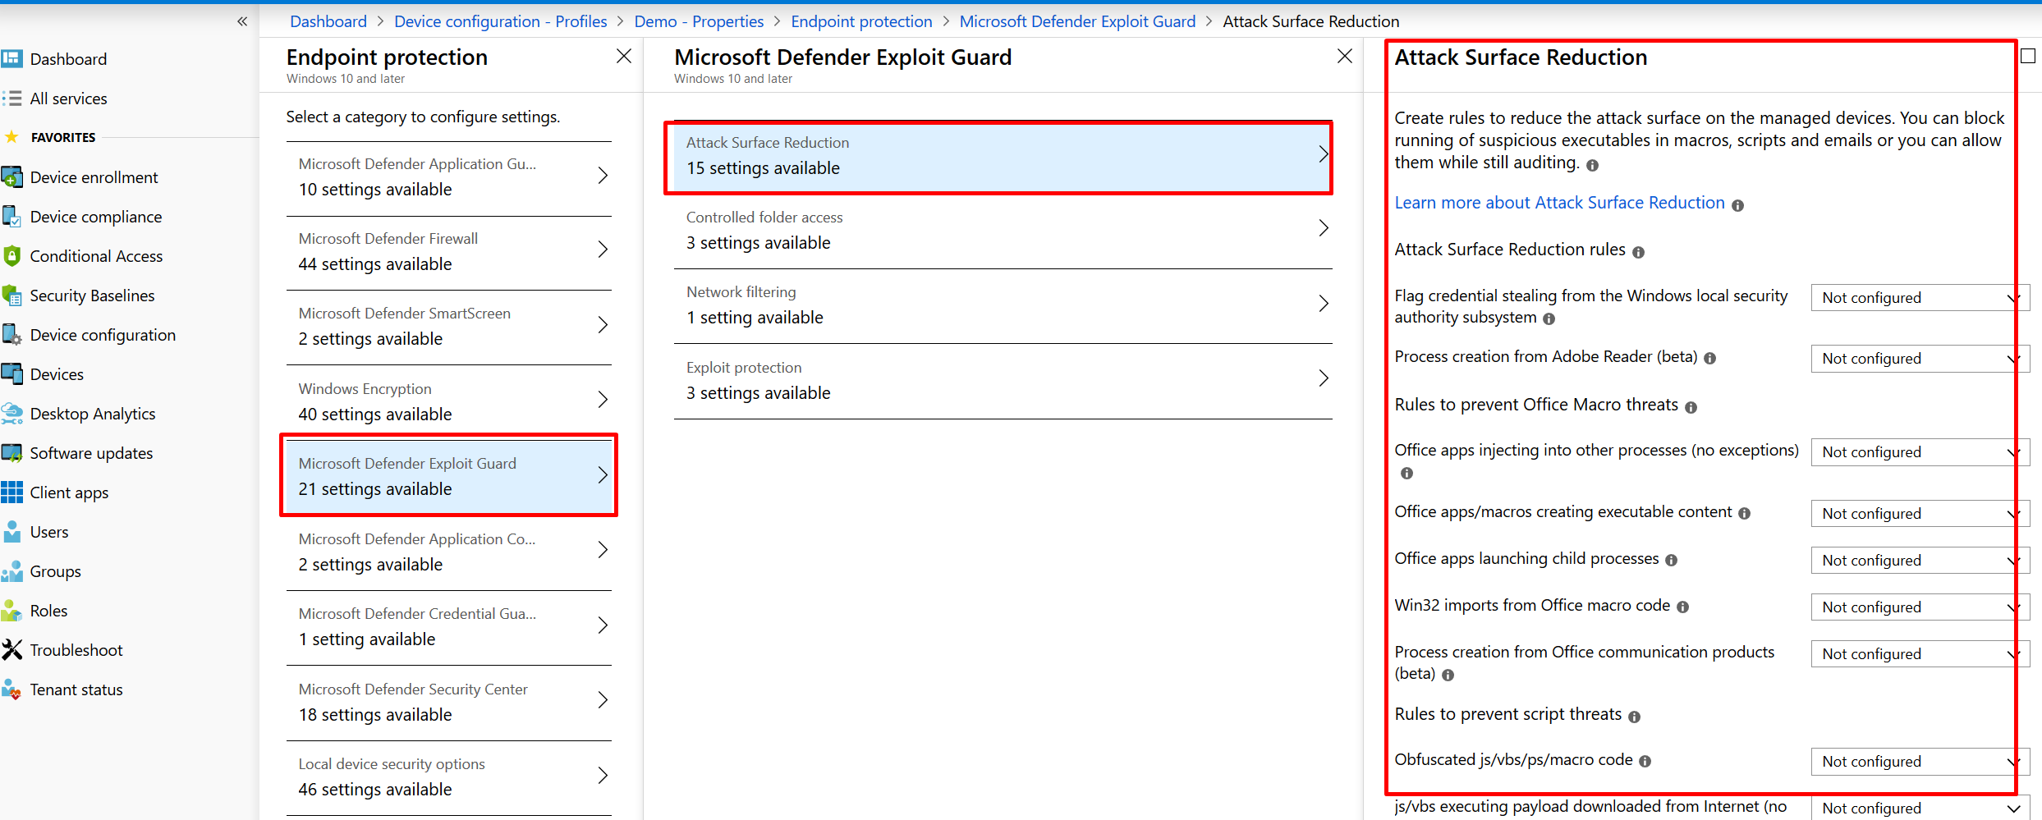The width and height of the screenshot is (2042, 820).
Task: Go to Demo - Properties breadcrumb
Action: click(x=699, y=21)
